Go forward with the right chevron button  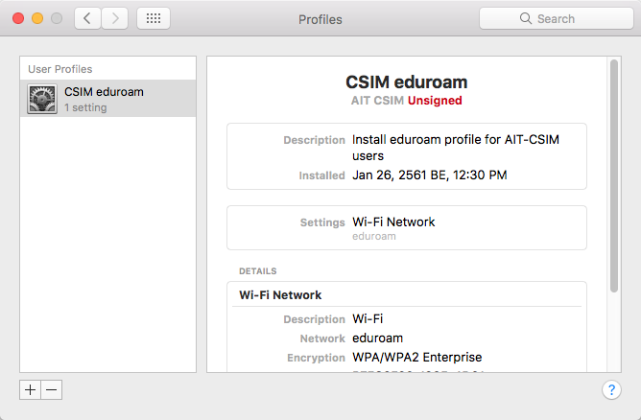click(x=115, y=18)
